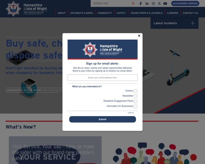Enable Residents Engagement Panel checkbox
Screen dimensions: 205x164
click(136, 101)
